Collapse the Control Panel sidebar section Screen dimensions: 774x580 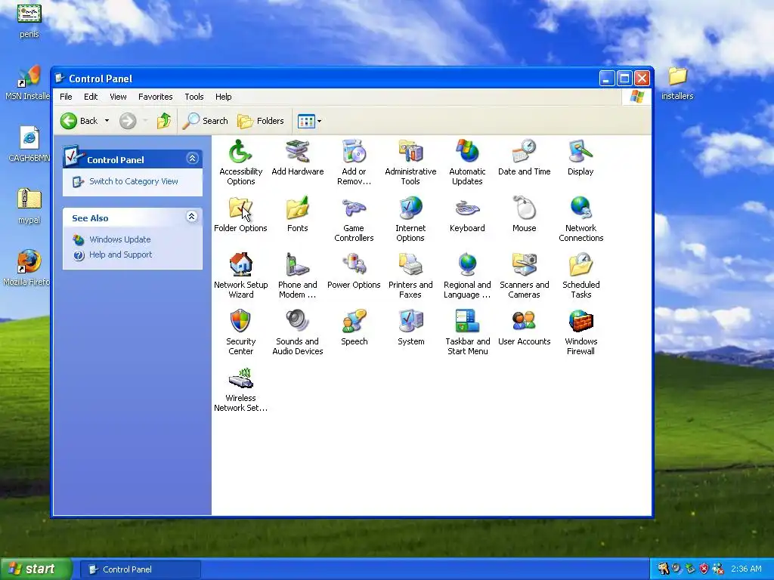click(192, 159)
